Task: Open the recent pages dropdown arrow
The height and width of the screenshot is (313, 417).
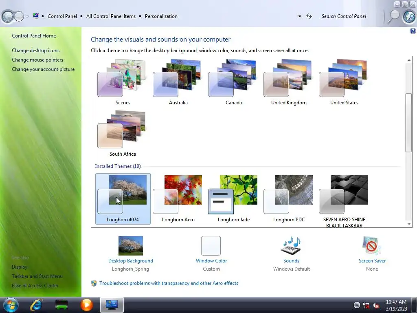Action: (27, 16)
